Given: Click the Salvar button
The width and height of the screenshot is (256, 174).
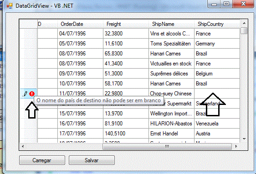Looking at the screenshot, I should tap(92, 160).
